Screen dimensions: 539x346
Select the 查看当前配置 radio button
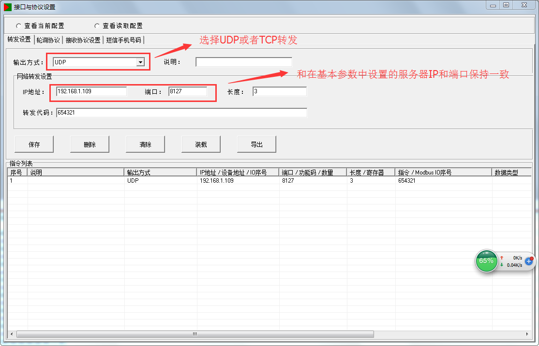click(x=19, y=26)
